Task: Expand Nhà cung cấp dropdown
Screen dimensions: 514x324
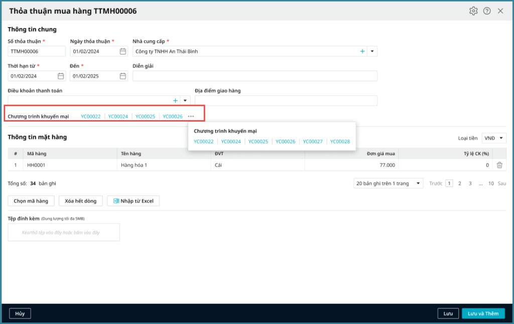Action: pos(372,51)
